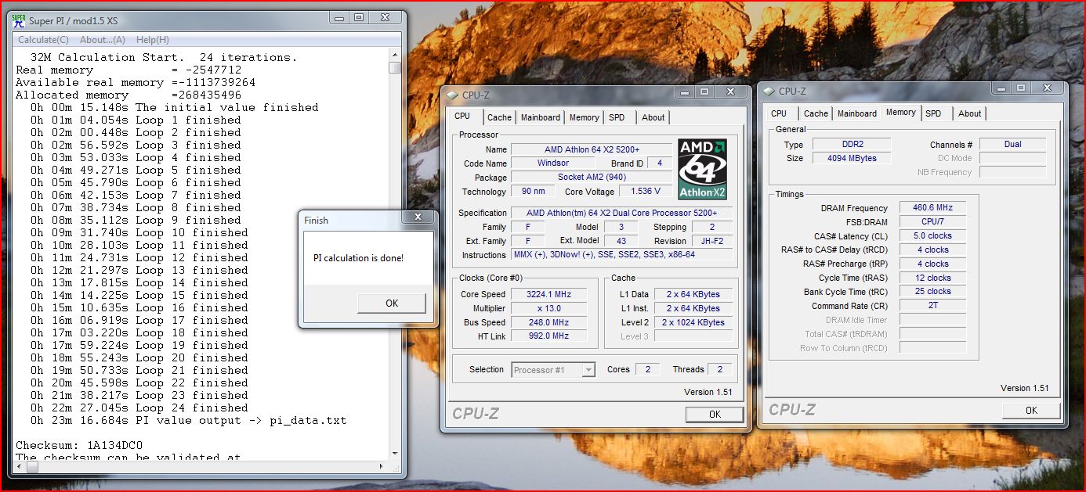Click the horizontal scroll left arrow in Super PI
This screenshot has width=1086, height=492.
point(20,467)
